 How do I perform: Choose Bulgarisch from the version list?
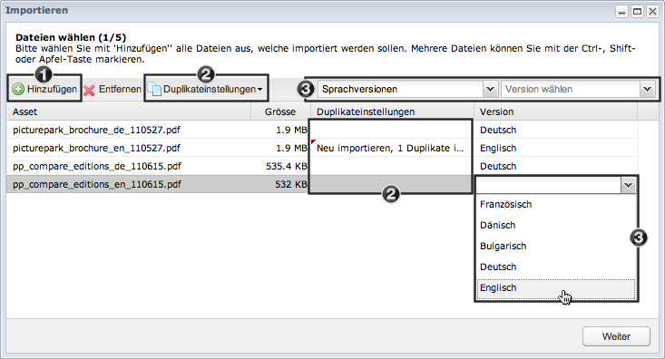(556, 246)
